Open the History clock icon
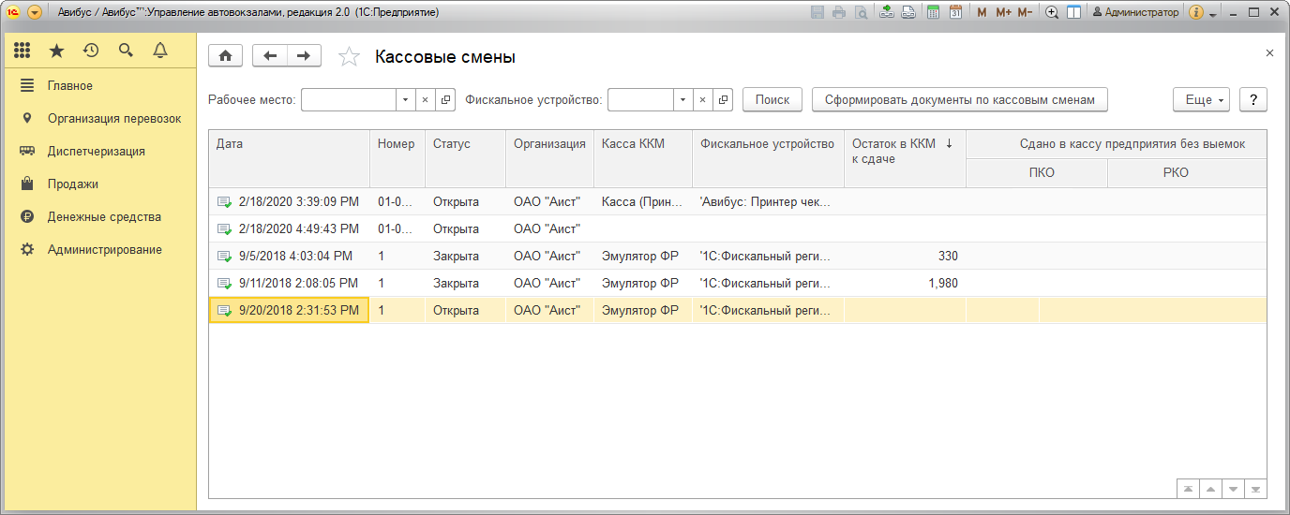The image size is (1290, 515). click(91, 51)
